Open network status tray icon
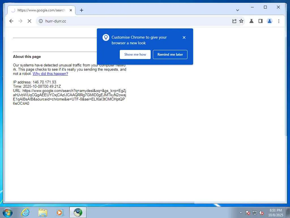 (x=255, y=213)
